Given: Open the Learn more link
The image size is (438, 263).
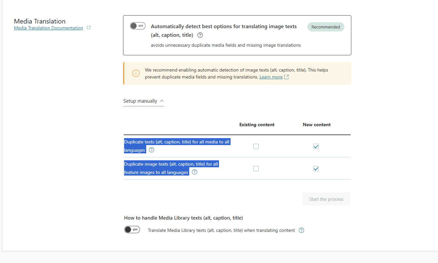Looking at the screenshot, I should 271,77.
